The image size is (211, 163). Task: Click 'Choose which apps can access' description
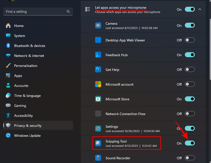tap(128, 12)
